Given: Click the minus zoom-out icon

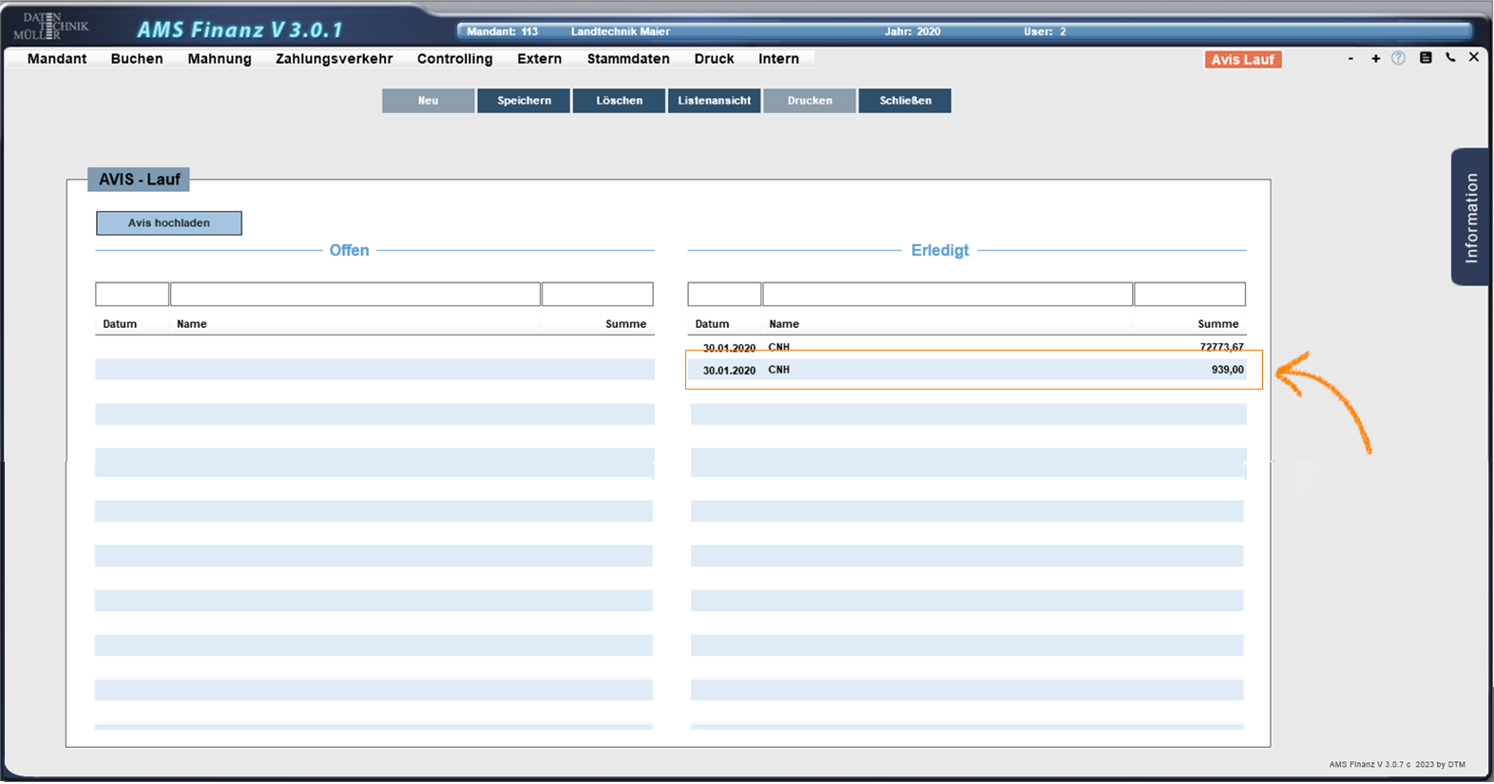Looking at the screenshot, I should point(1350,59).
